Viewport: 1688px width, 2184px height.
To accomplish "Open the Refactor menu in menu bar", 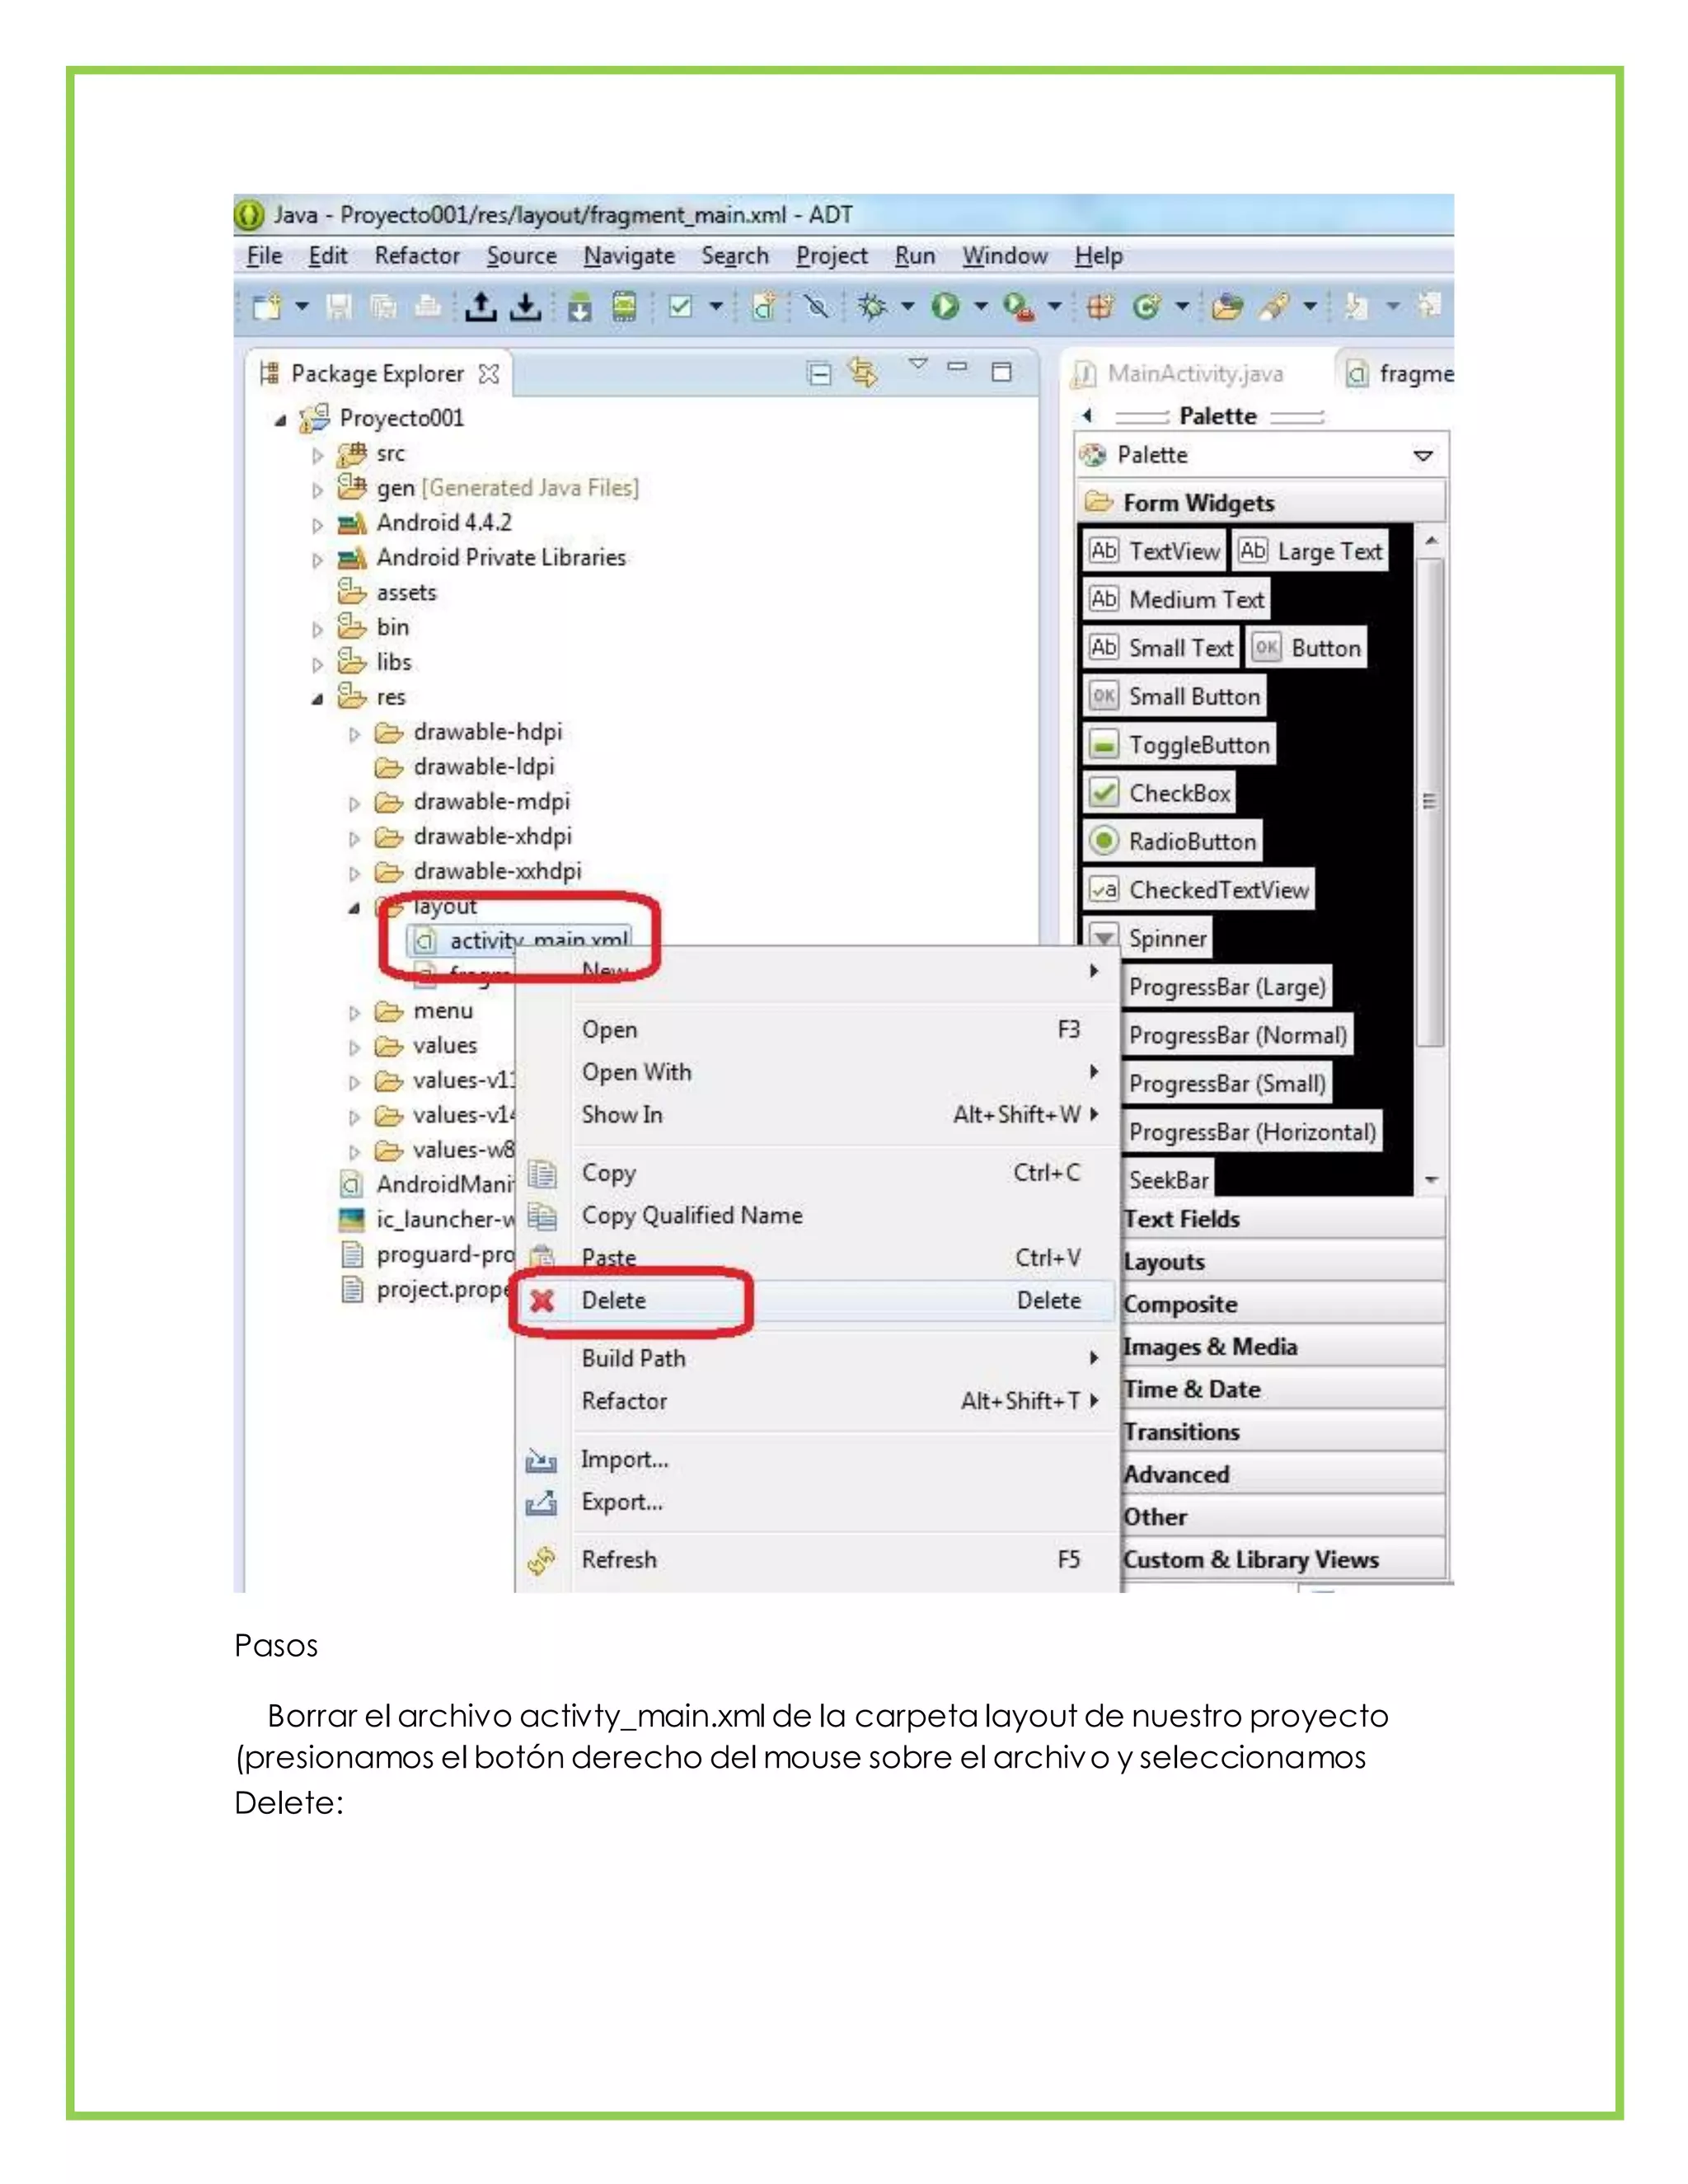I will [417, 256].
